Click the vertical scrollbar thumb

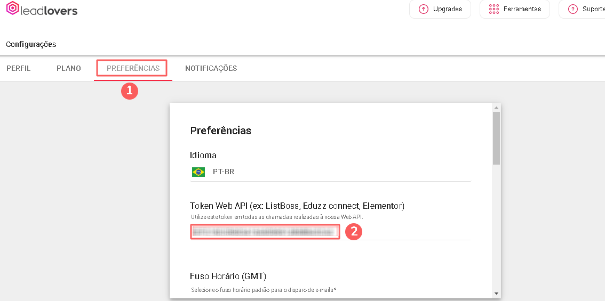496,138
